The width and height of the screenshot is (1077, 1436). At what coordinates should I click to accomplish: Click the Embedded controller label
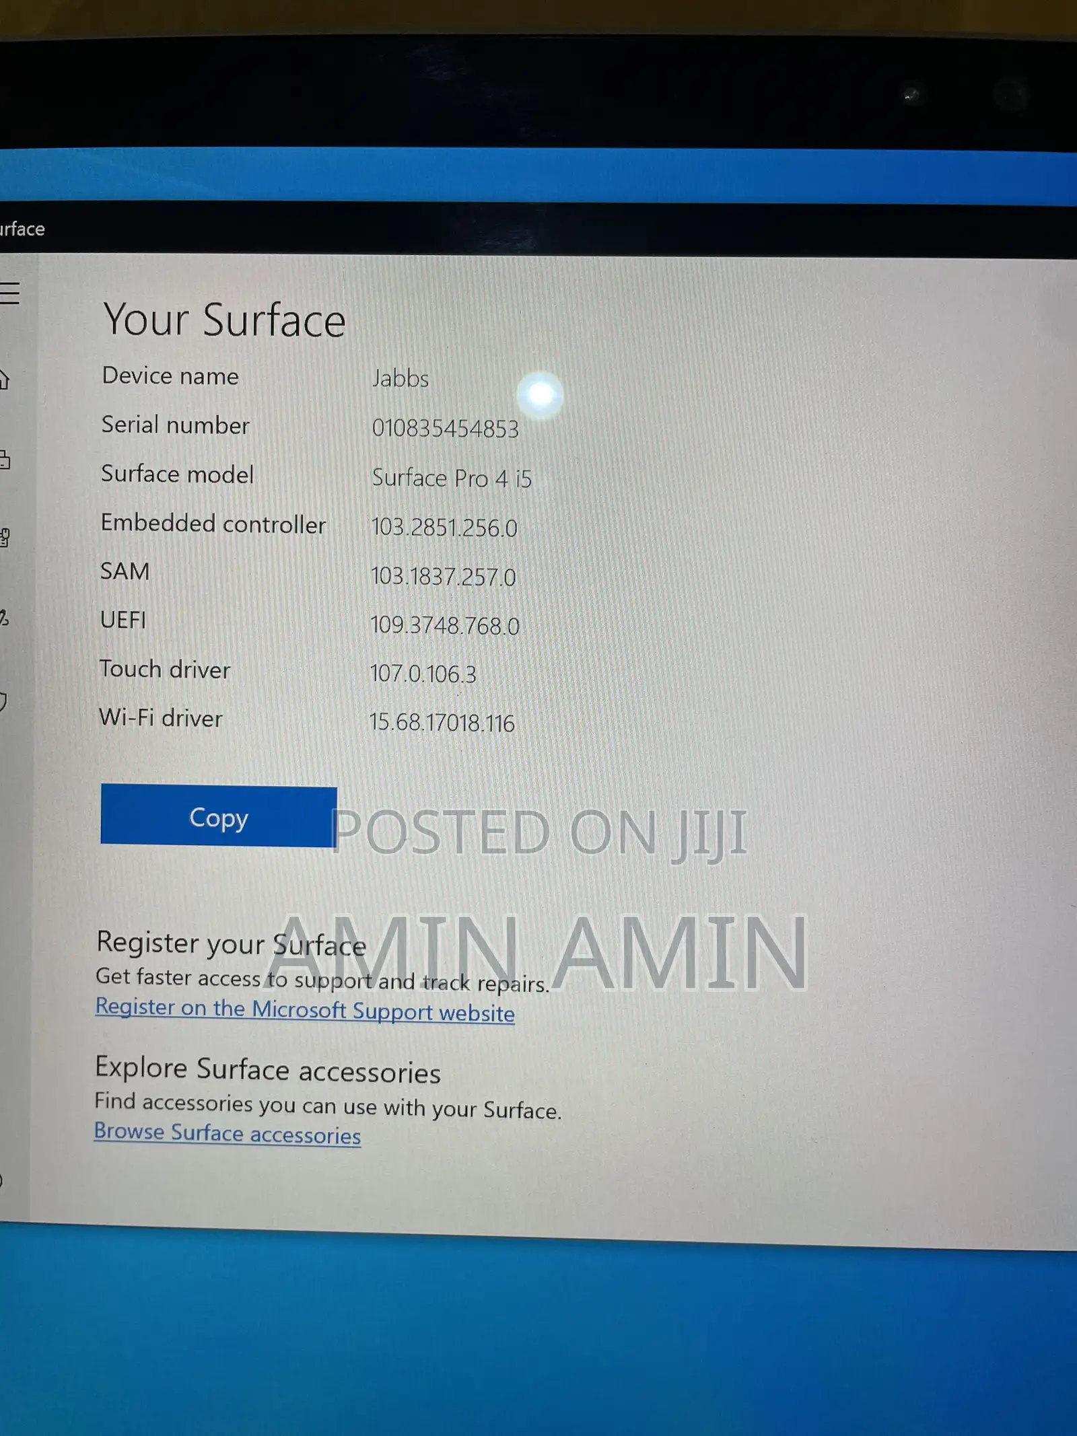(x=213, y=524)
